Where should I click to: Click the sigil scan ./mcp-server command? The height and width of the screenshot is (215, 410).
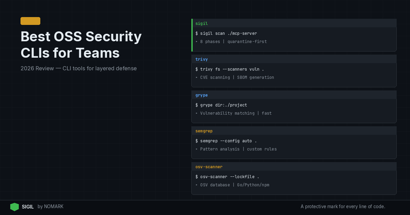coord(226,33)
